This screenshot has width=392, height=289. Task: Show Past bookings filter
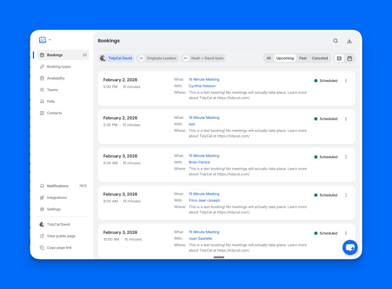click(x=303, y=58)
